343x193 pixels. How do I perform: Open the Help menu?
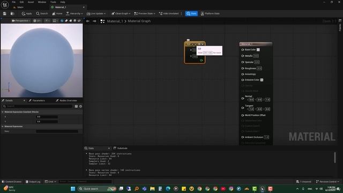pos(63,2)
